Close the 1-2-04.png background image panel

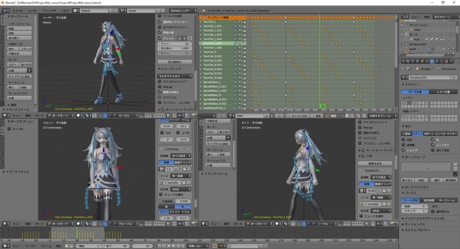point(188,149)
